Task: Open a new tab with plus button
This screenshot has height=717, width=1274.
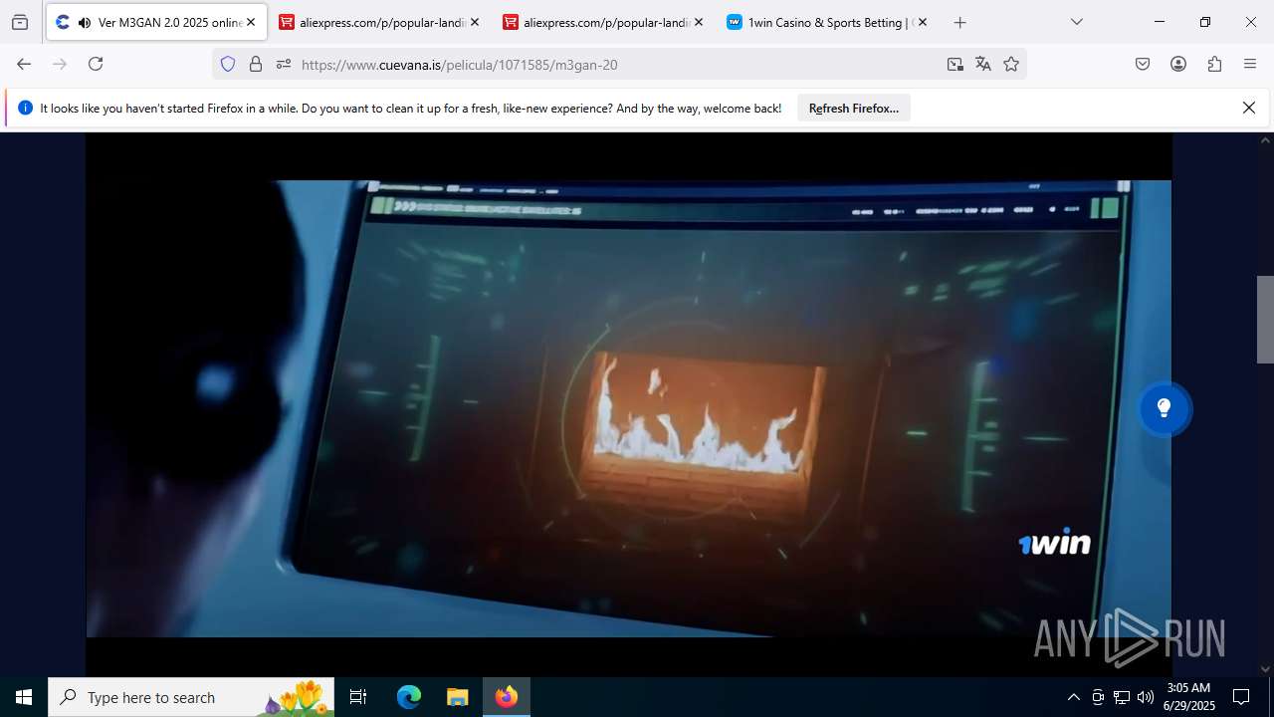Action: (959, 22)
